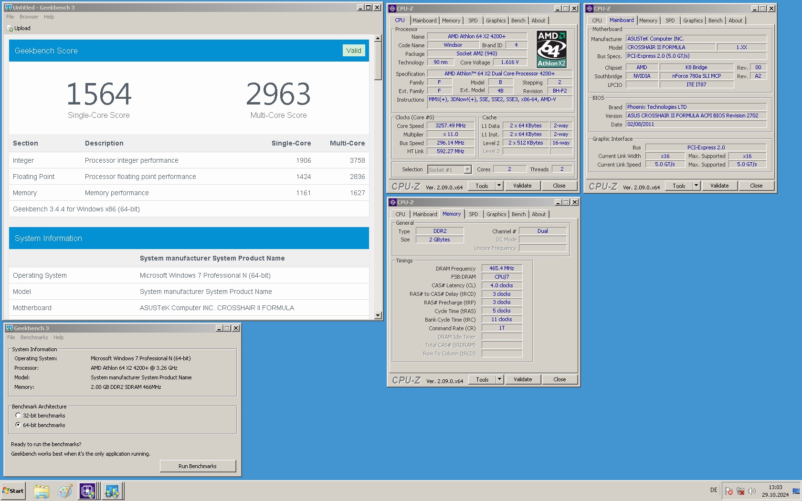802x501 pixels.
Task: Switch to CPU-Z via its taskbar icon
Action: point(87,491)
